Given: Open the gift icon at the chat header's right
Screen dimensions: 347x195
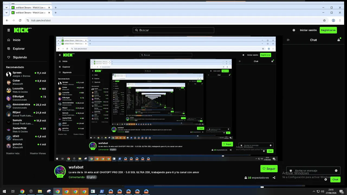Looking at the screenshot, I should pyautogui.click(x=339, y=40).
